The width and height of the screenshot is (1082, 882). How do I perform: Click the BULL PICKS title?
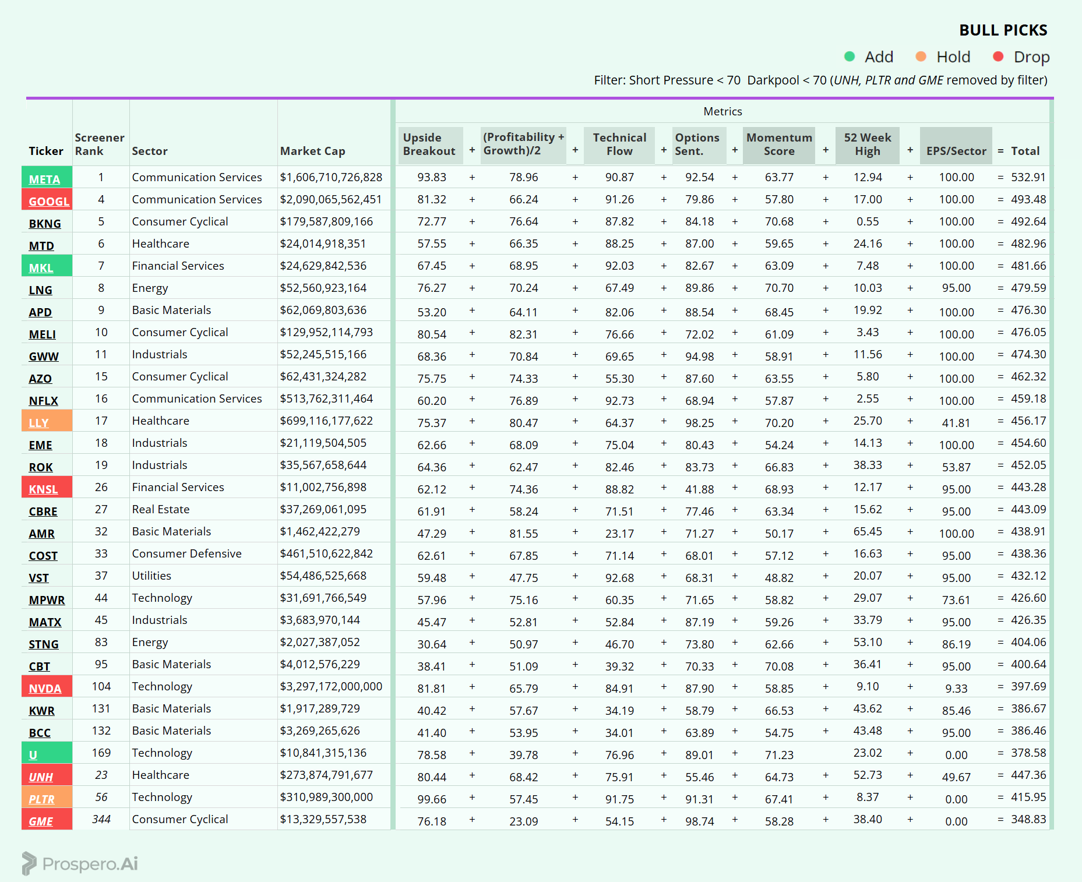tap(1003, 30)
